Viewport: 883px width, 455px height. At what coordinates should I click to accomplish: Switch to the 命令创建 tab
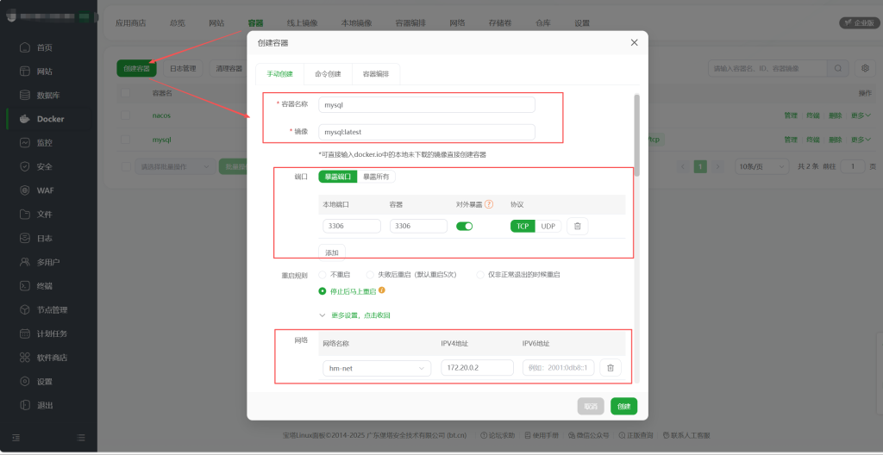pyautogui.click(x=328, y=74)
